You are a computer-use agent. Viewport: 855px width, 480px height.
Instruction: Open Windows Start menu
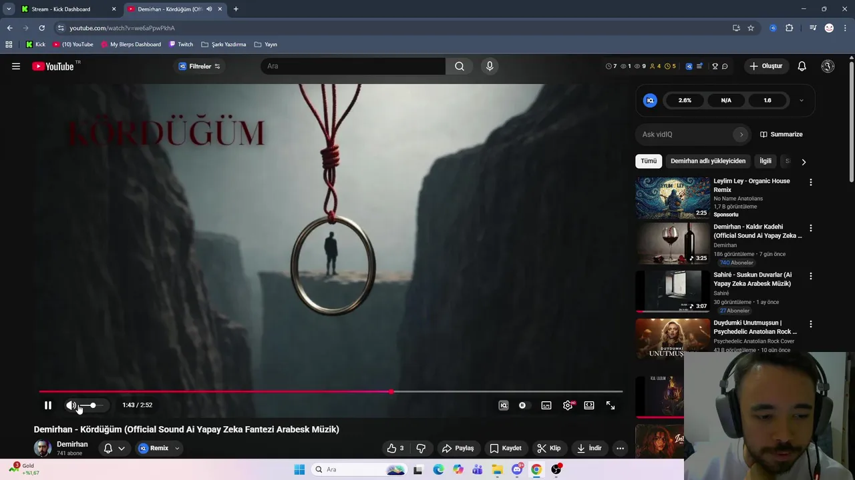click(x=299, y=469)
